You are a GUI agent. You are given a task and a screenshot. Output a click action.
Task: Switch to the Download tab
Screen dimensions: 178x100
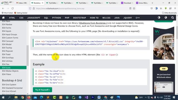[127, 3]
